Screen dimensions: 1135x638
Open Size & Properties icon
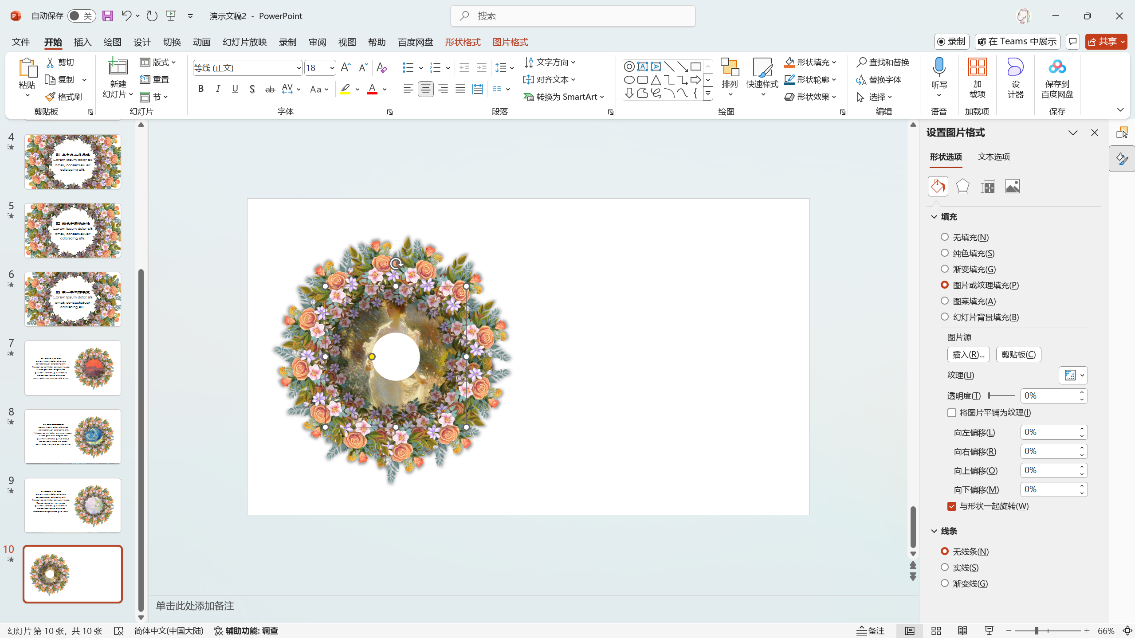(987, 186)
